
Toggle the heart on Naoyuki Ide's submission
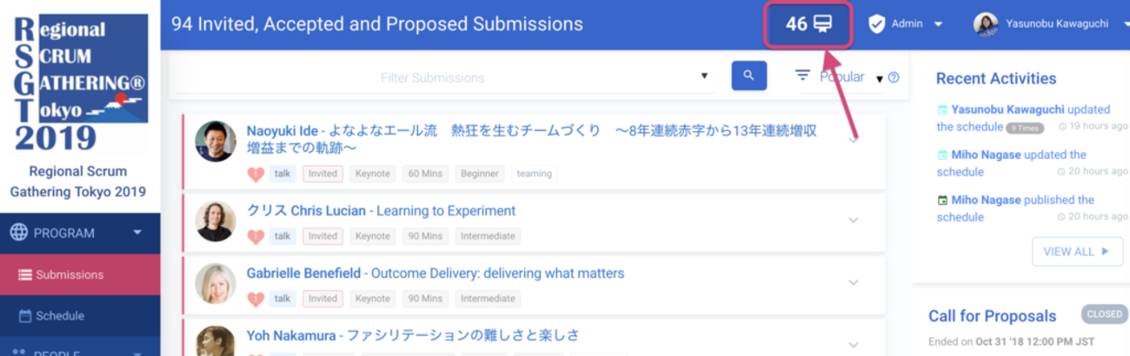pos(255,175)
